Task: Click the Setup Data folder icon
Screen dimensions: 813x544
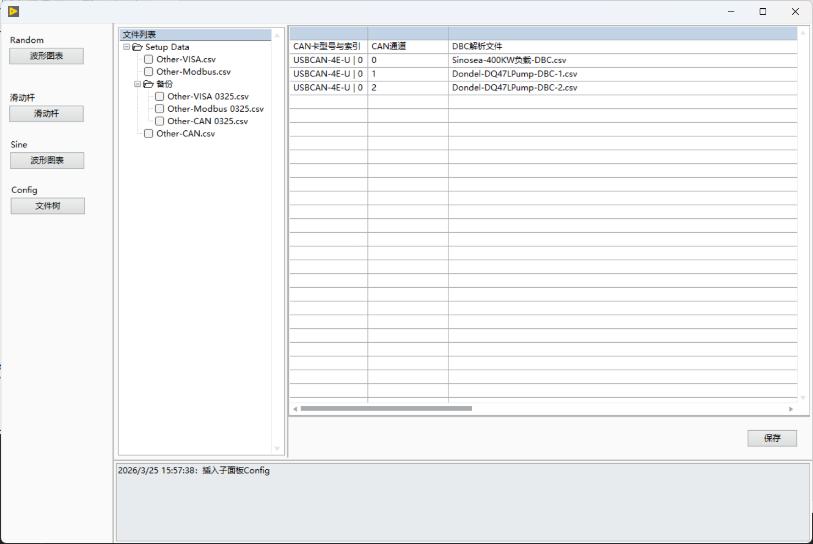Action: click(138, 47)
